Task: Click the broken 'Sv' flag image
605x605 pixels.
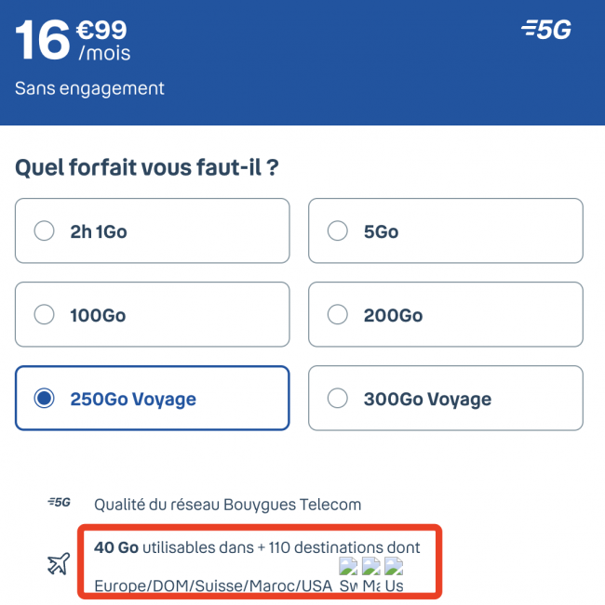Action: coord(348,576)
